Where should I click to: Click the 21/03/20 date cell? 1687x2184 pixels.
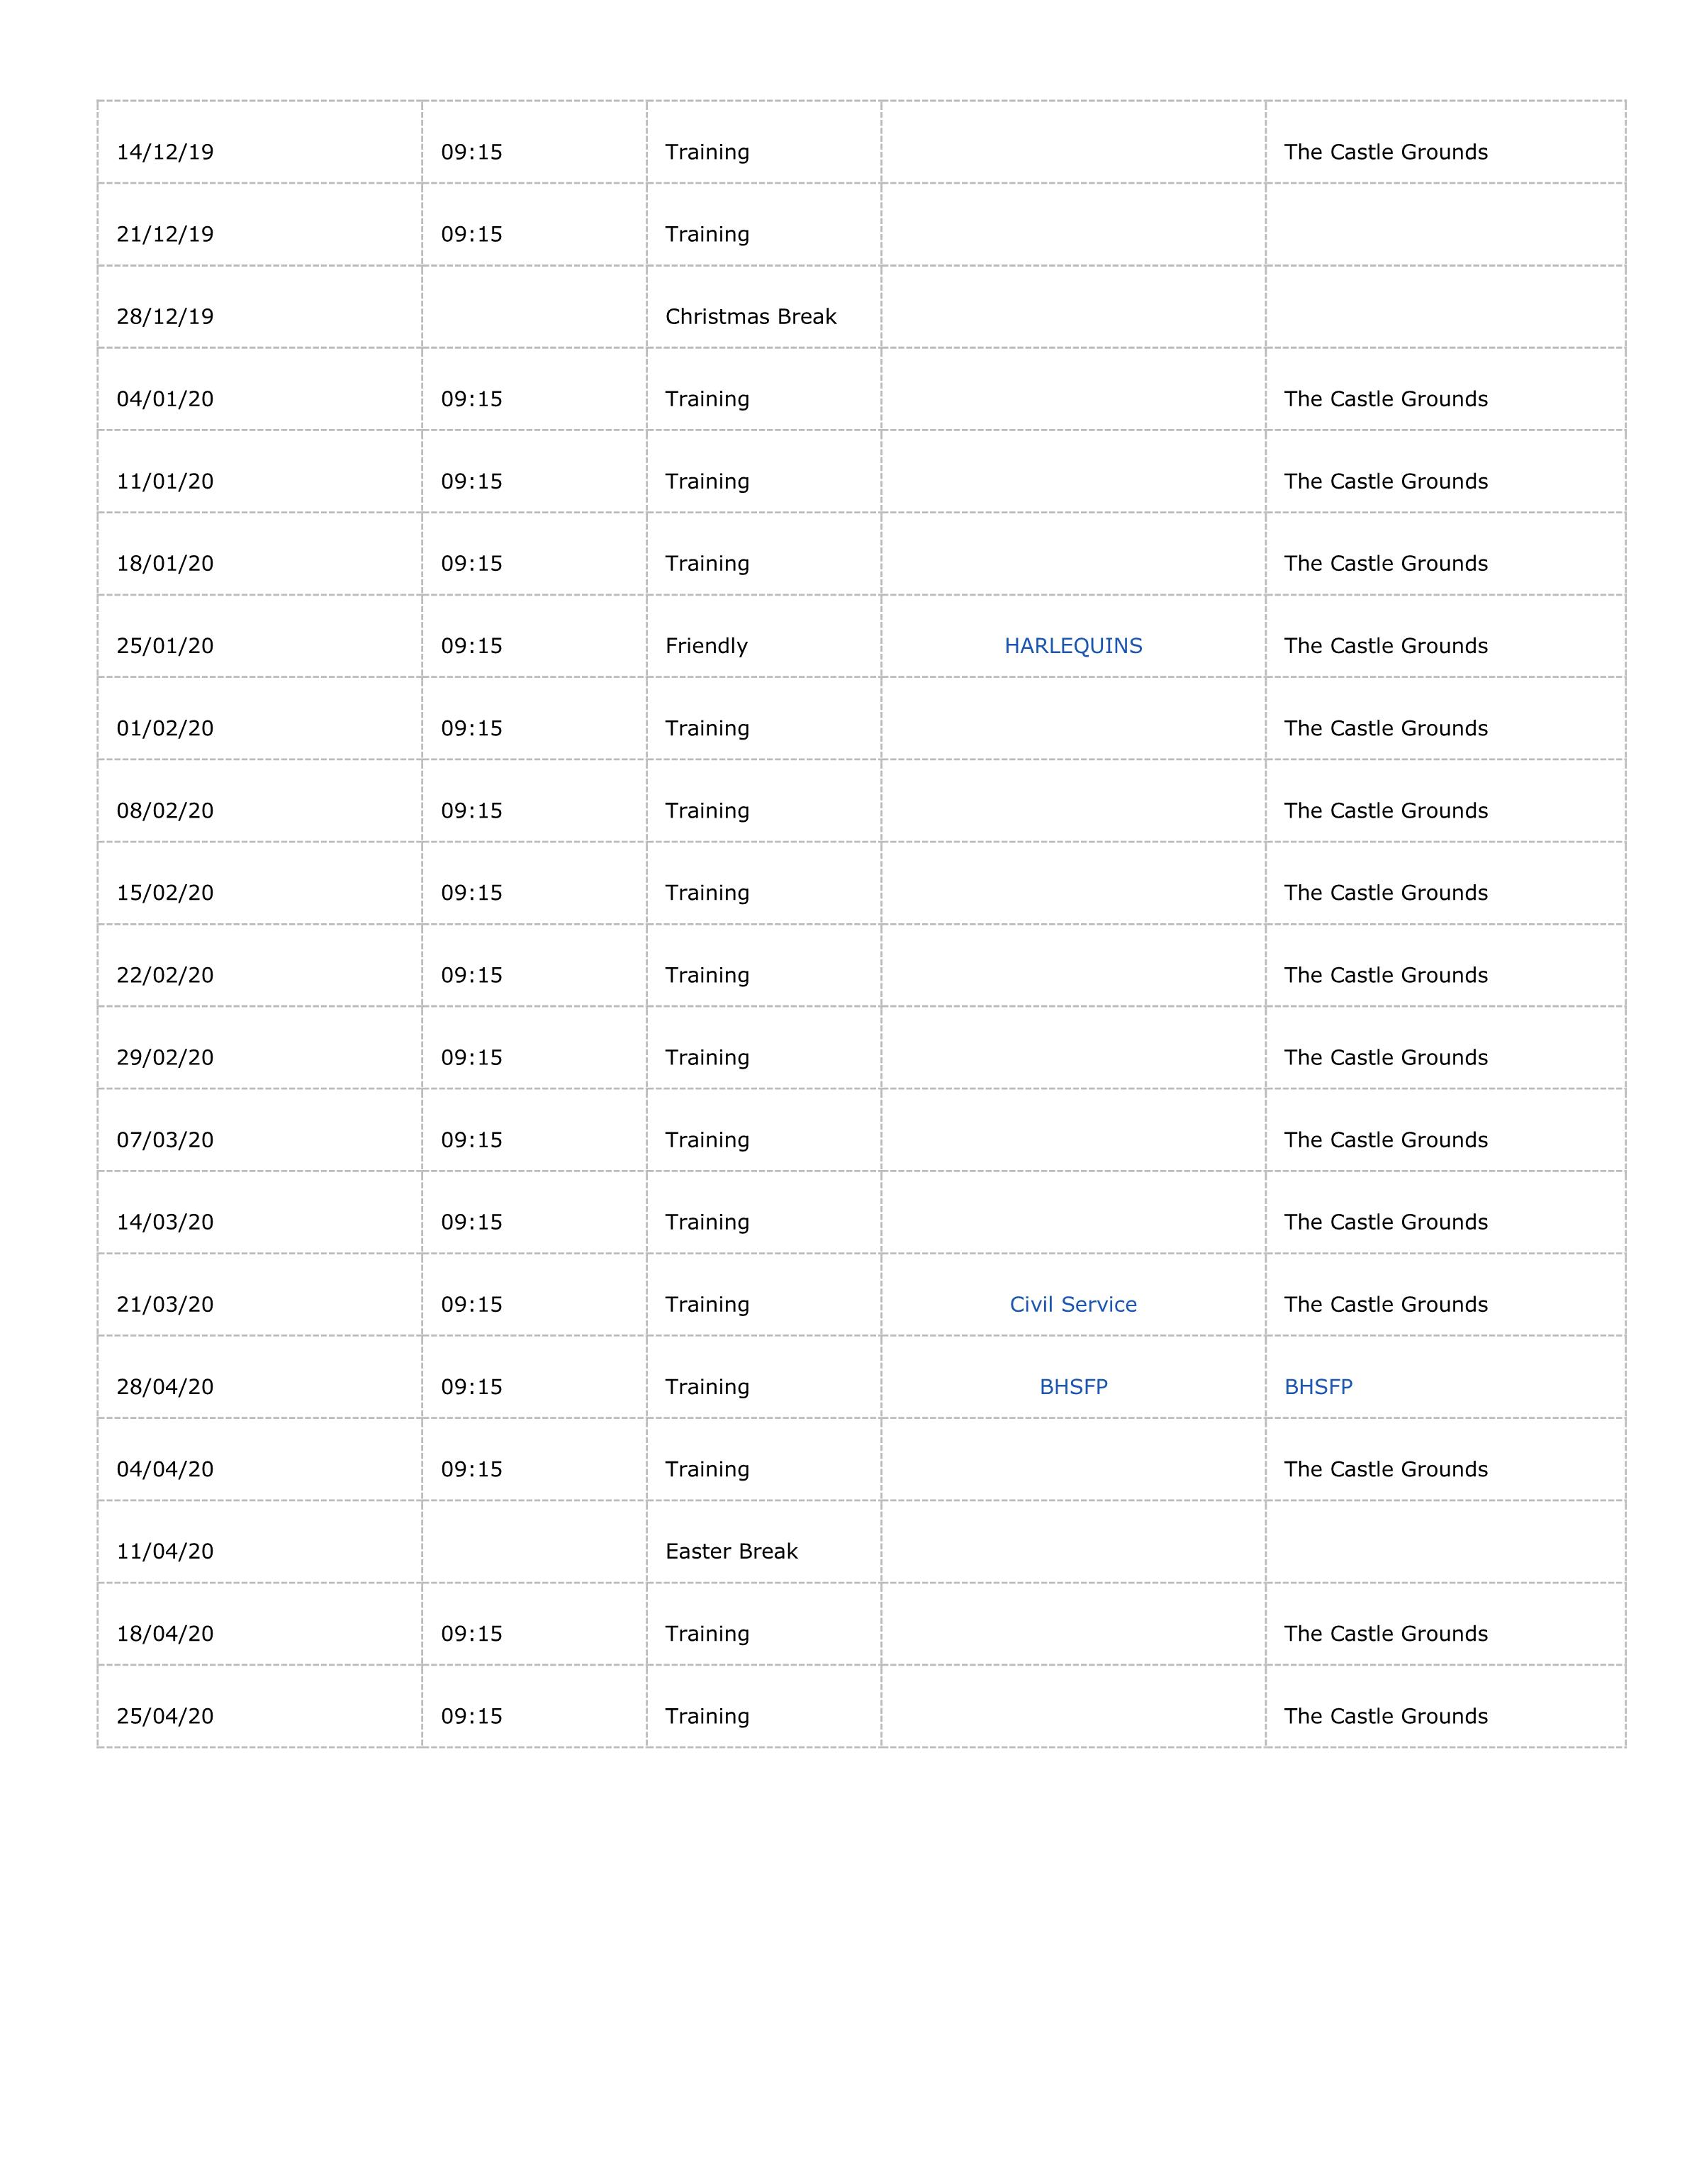click(165, 1304)
